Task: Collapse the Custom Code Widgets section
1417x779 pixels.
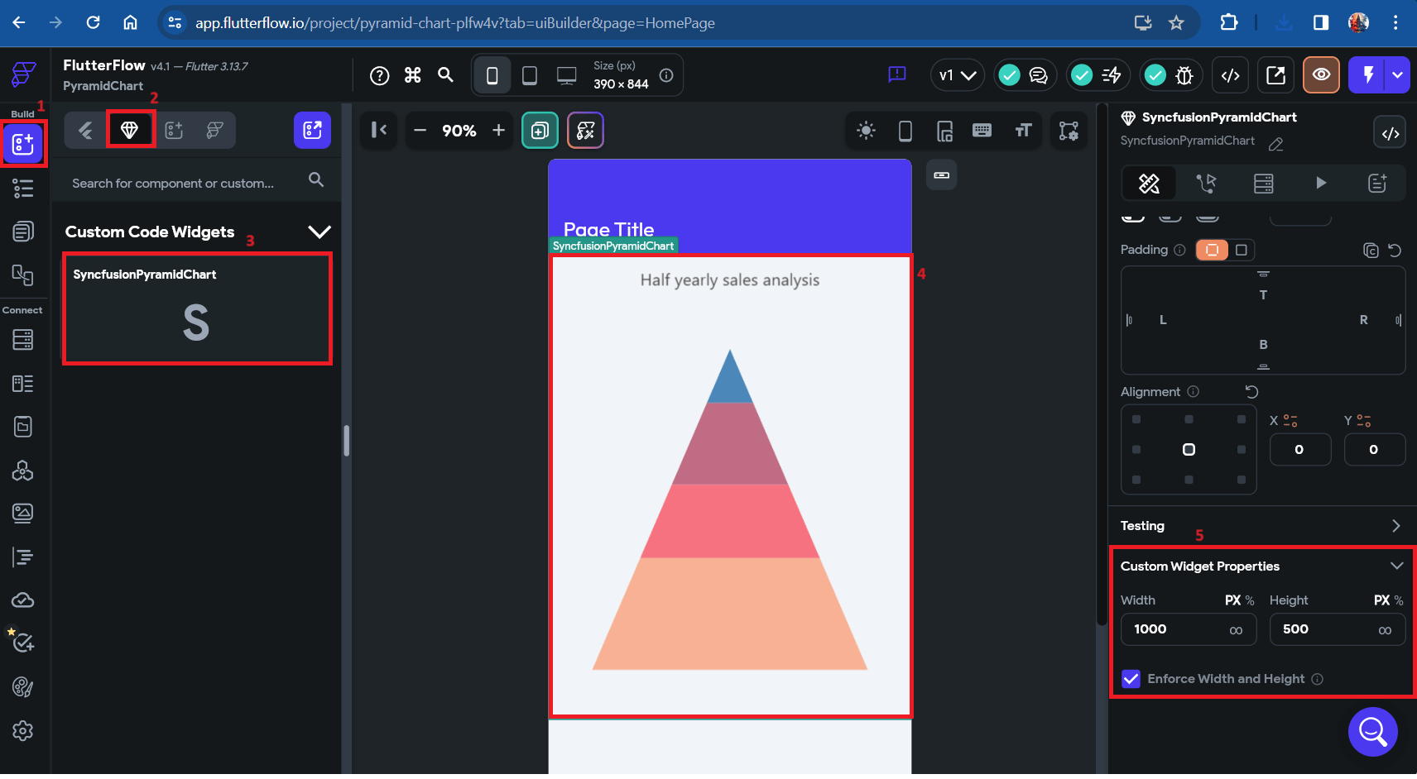Action: (x=319, y=232)
